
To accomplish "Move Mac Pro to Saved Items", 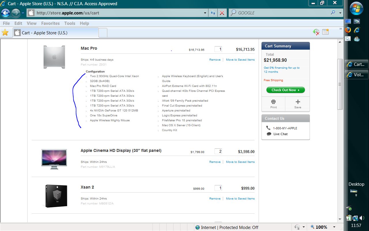I will [240, 60].
